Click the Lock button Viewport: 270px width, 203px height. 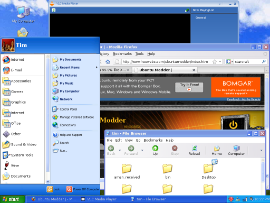(53, 189)
